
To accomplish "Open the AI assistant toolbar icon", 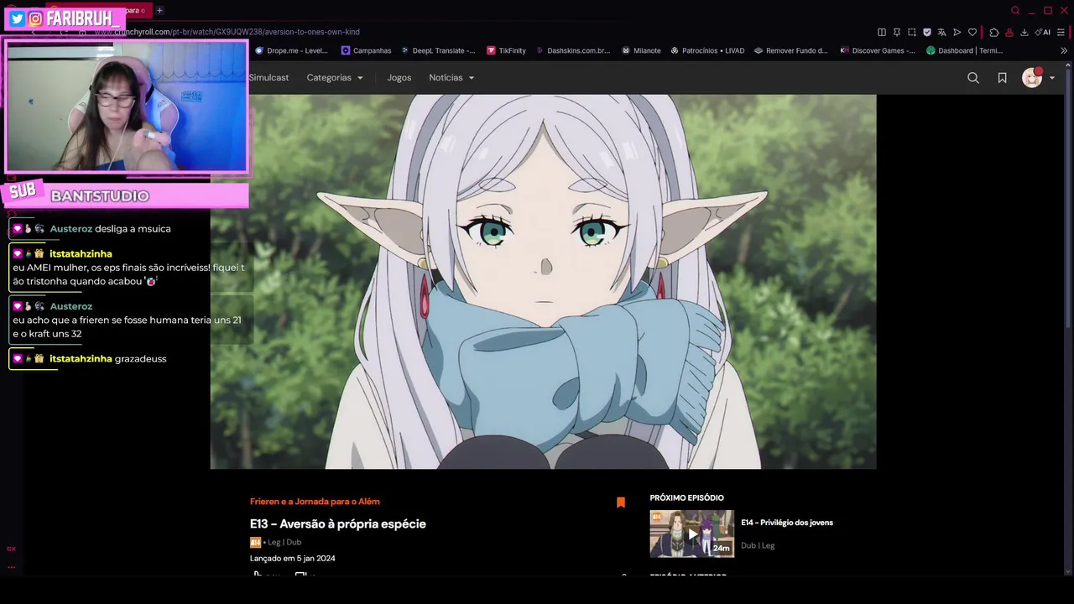I will click(x=1043, y=32).
